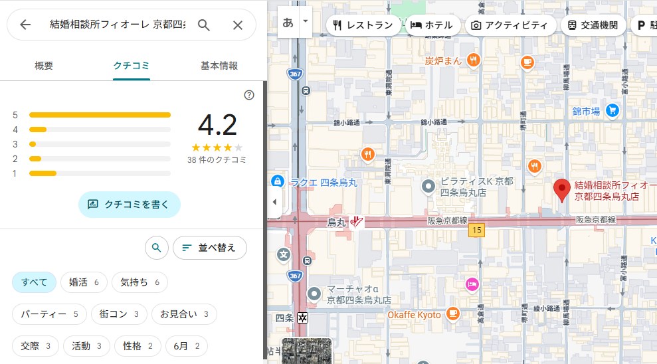This screenshot has width=657, height=364.
Task: Search within reviews using the magnifier button
Action: coord(156,248)
